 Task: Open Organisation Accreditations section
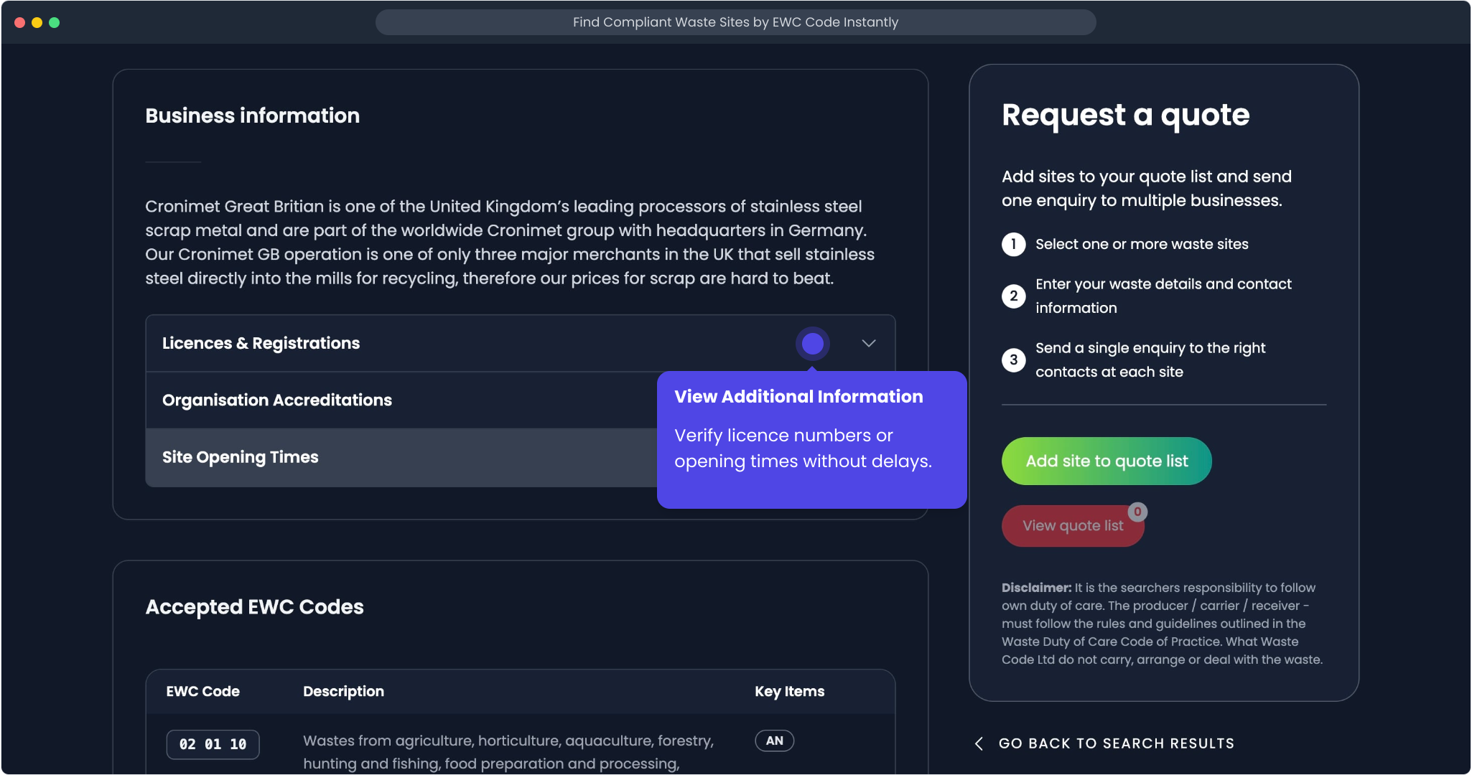click(x=277, y=400)
